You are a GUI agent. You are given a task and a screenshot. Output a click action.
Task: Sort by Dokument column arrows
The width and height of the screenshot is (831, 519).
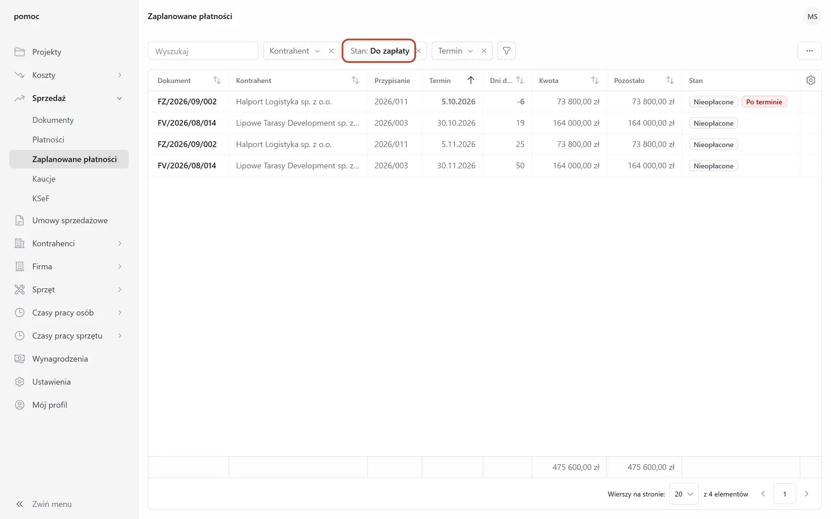(217, 80)
